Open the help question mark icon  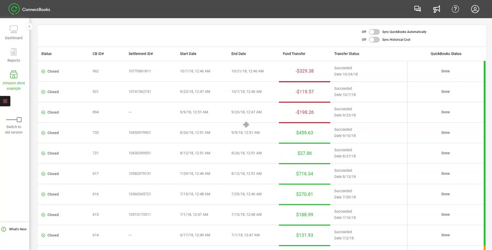click(x=455, y=9)
